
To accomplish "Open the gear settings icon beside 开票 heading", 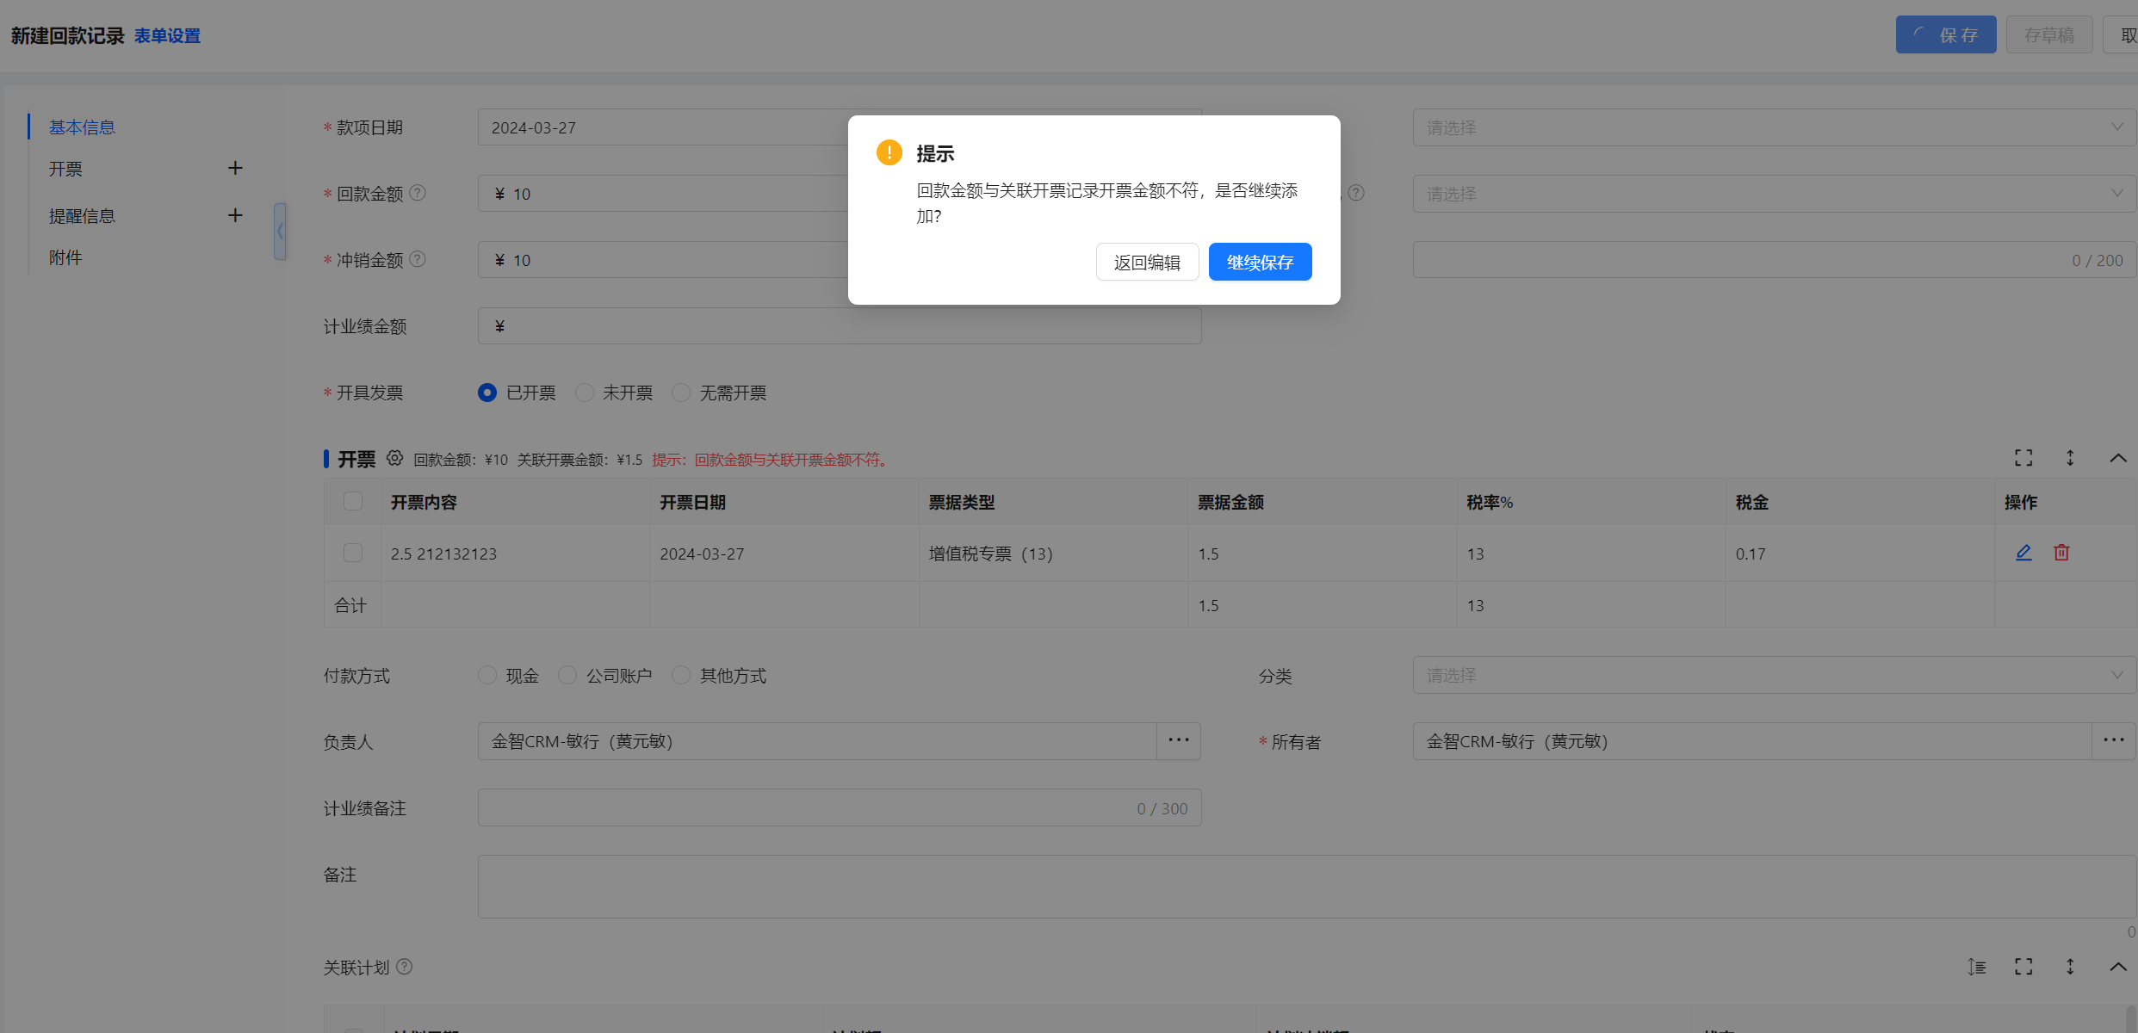I will point(394,458).
